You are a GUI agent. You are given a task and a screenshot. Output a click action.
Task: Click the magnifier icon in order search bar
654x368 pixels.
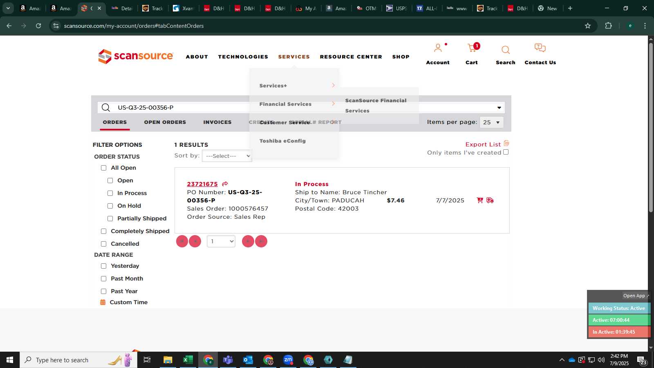[x=106, y=108]
